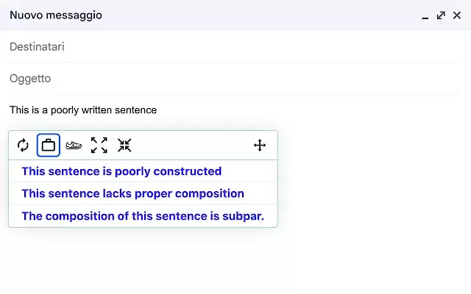The height and width of the screenshot is (294, 471).
Task: Pick "The composition of this sentence is subpar."
Action: pyautogui.click(x=143, y=216)
